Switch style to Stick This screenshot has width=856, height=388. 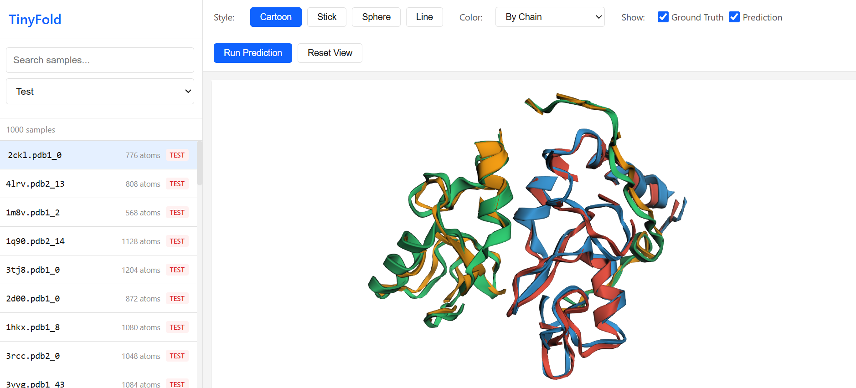pos(326,17)
